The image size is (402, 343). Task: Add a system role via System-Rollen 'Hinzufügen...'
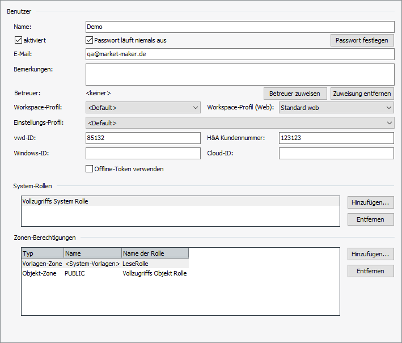point(370,202)
